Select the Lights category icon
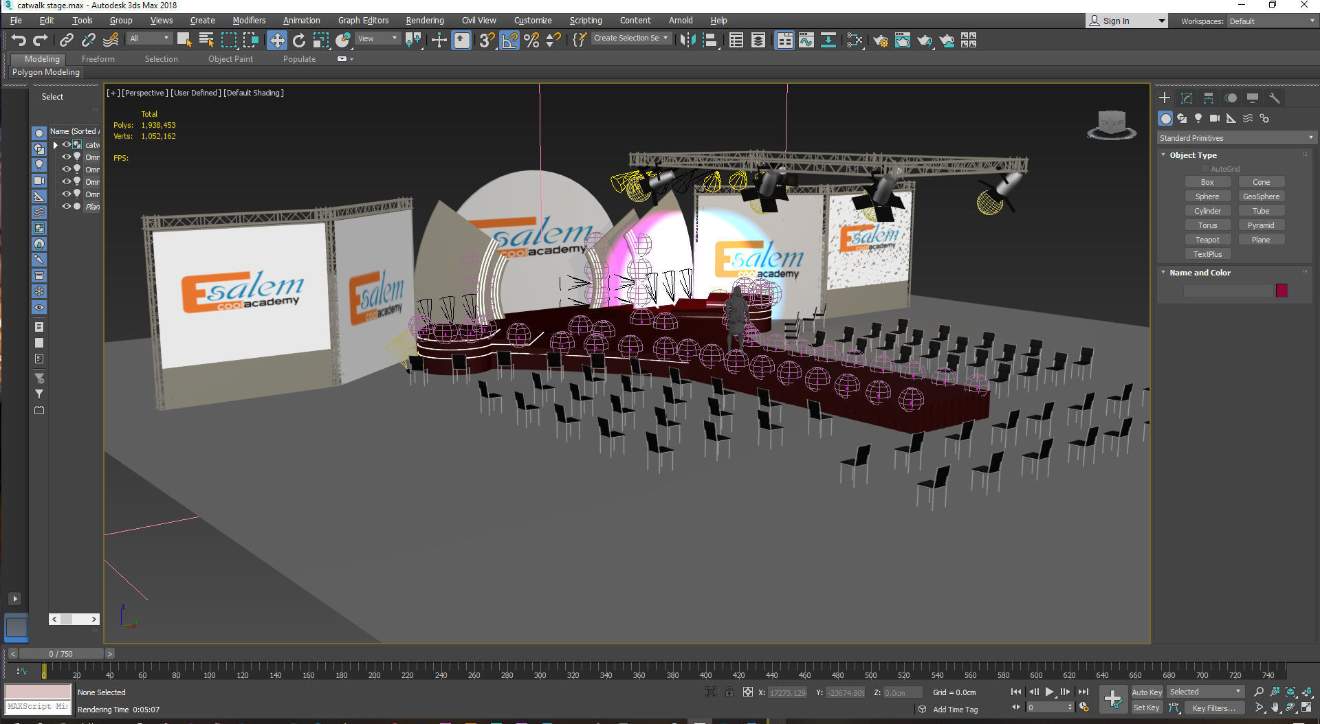The width and height of the screenshot is (1320, 724). pyautogui.click(x=1198, y=118)
